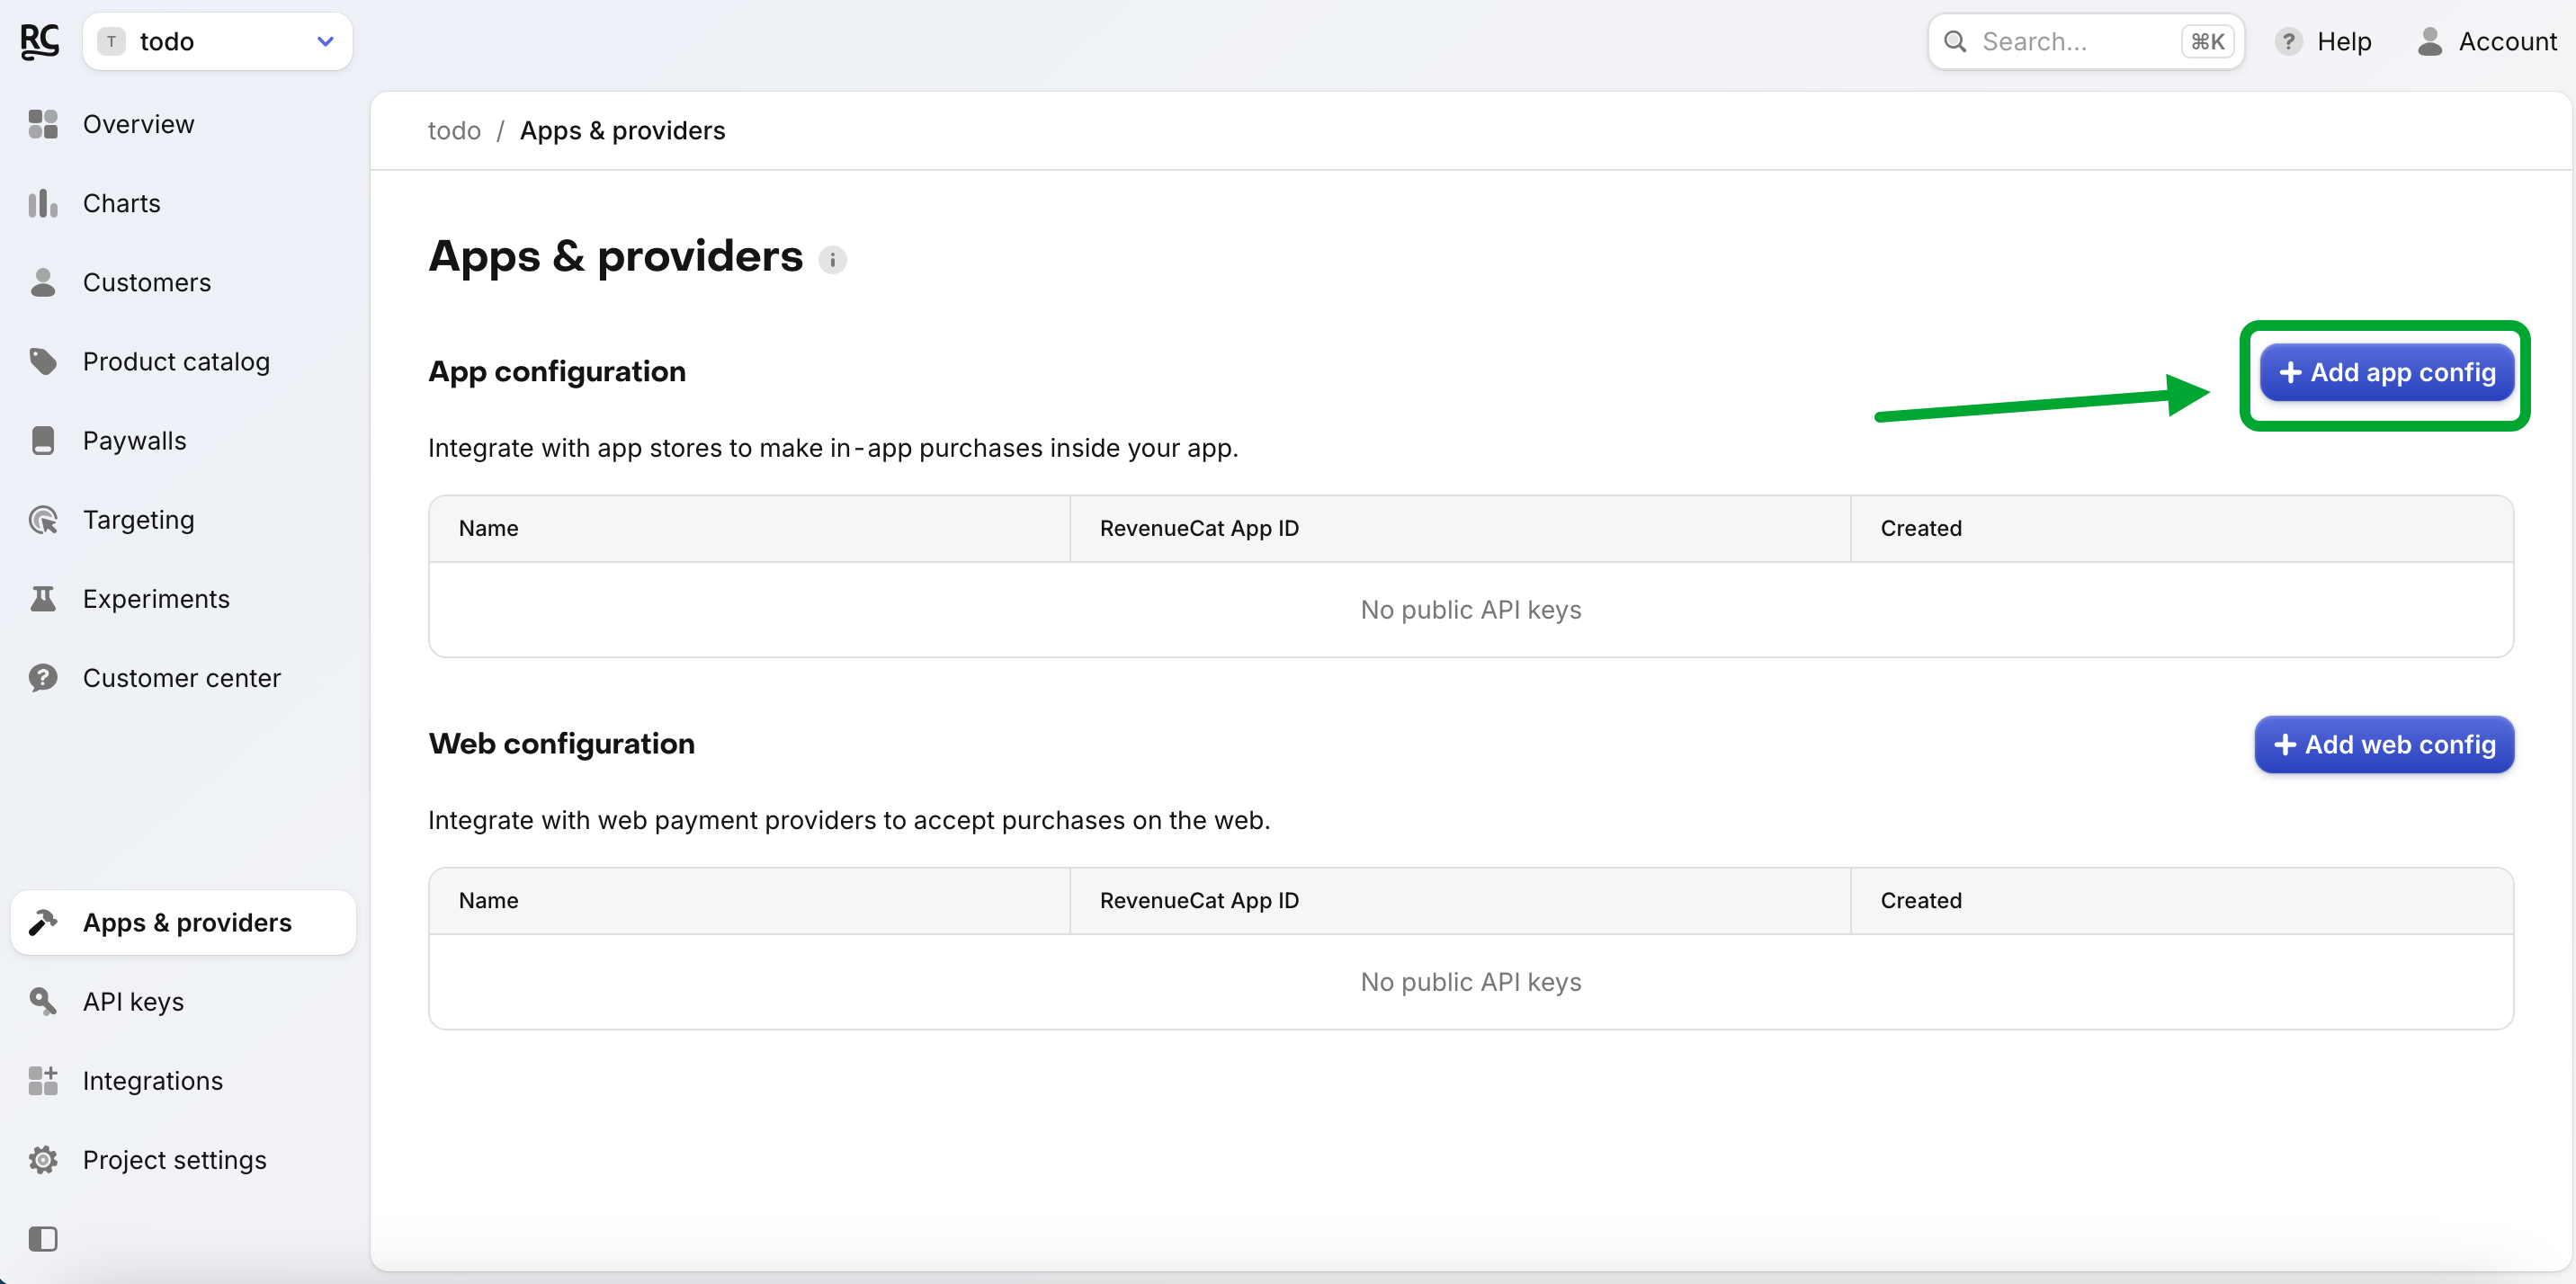The image size is (2576, 1284).
Task: Open the Experiments flask icon
Action: point(43,599)
